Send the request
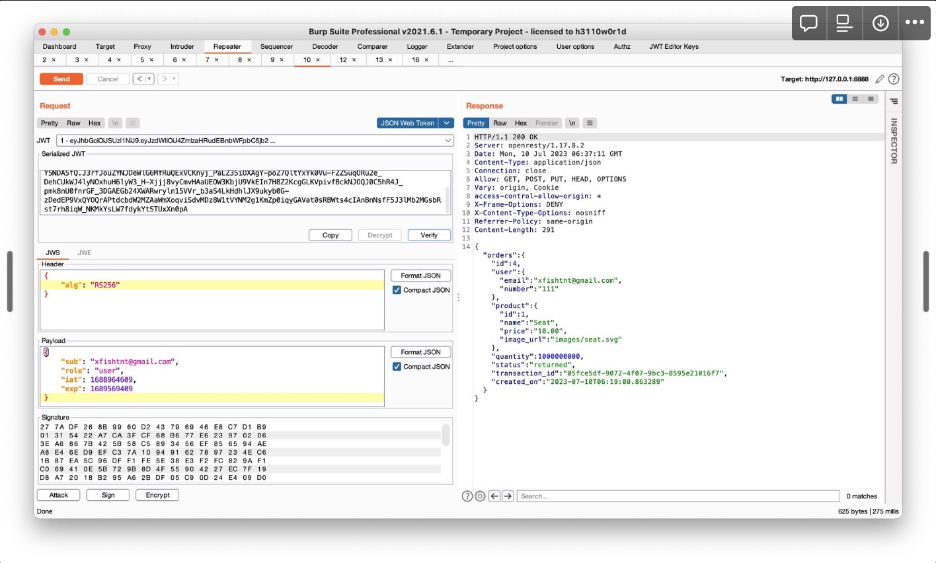 [x=61, y=79]
